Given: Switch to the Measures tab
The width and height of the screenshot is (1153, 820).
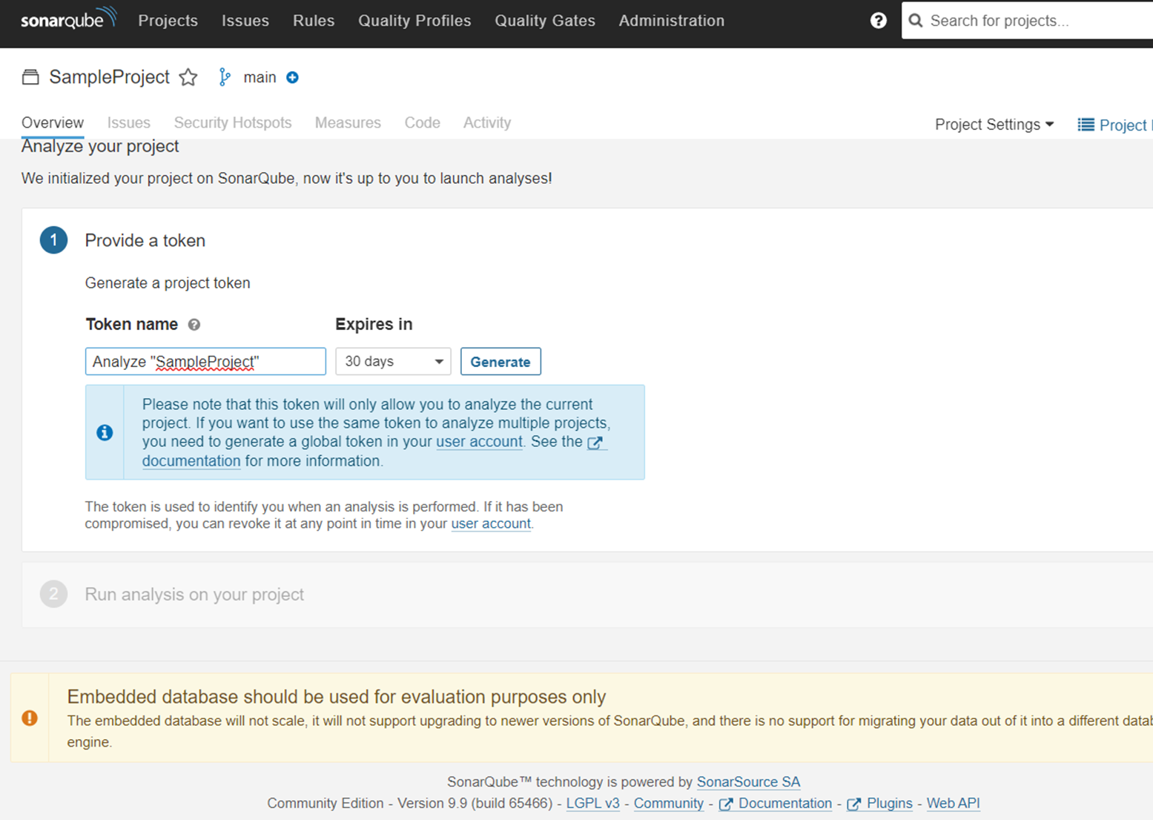Looking at the screenshot, I should coord(347,122).
